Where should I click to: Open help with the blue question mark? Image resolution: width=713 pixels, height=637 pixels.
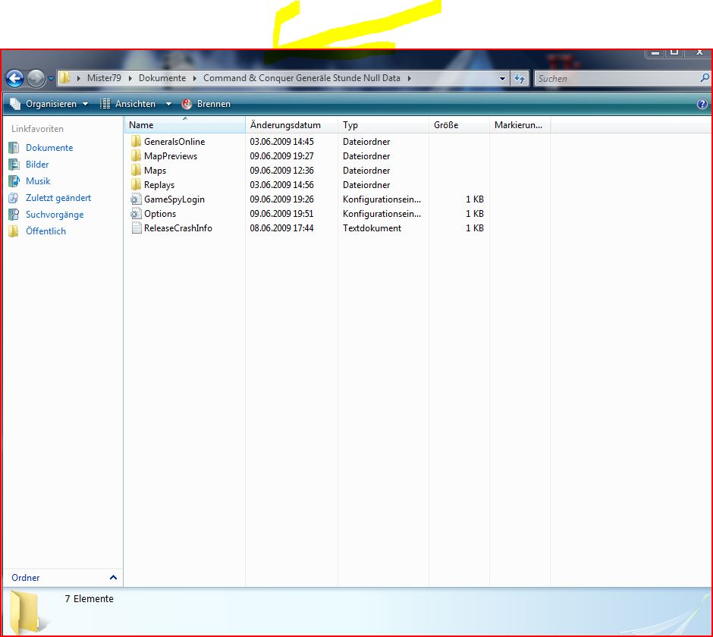pos(702,104)
